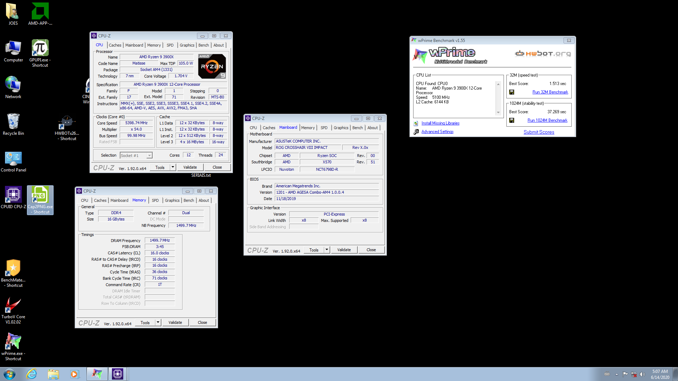Click the wrench icon beside Advanced Settings
The width and height of the screenshot is (678, 381).
click(416, 132)
